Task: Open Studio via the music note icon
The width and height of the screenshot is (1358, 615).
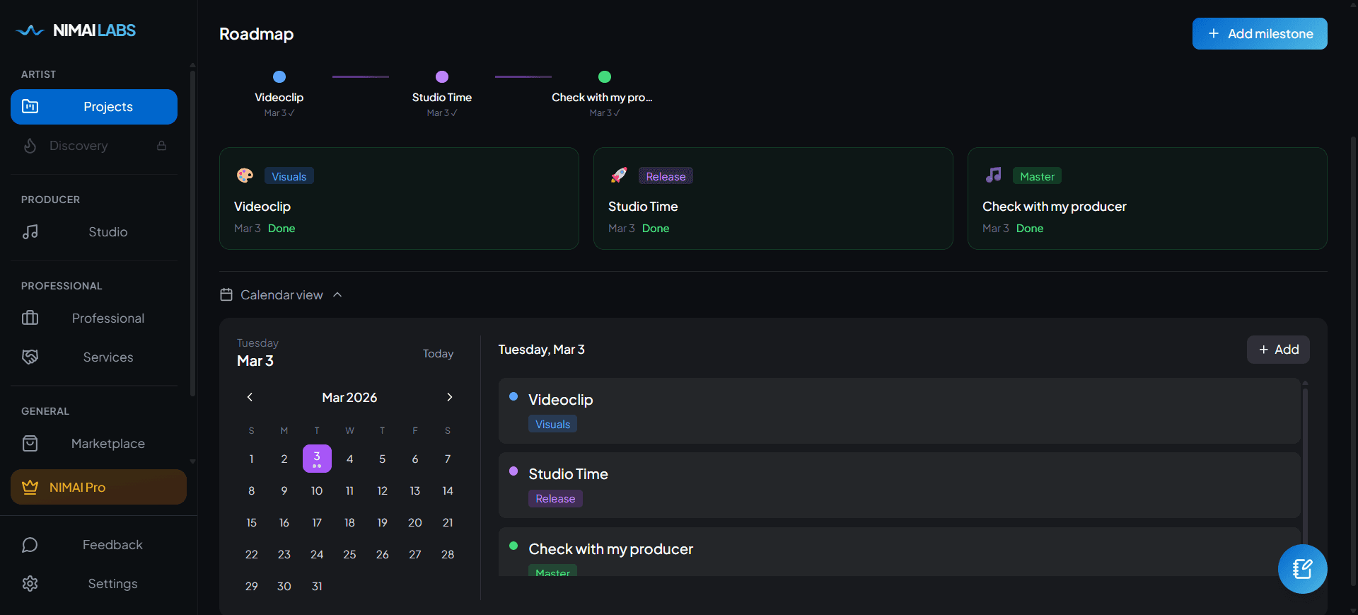Action: [x=30, y=231]
